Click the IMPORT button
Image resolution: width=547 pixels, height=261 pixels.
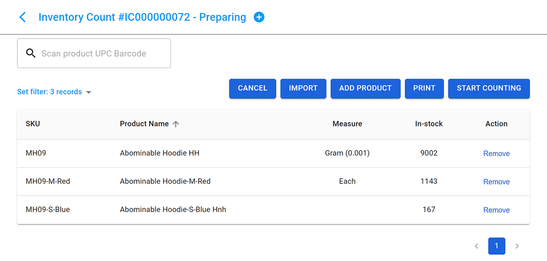pos(303,88)
